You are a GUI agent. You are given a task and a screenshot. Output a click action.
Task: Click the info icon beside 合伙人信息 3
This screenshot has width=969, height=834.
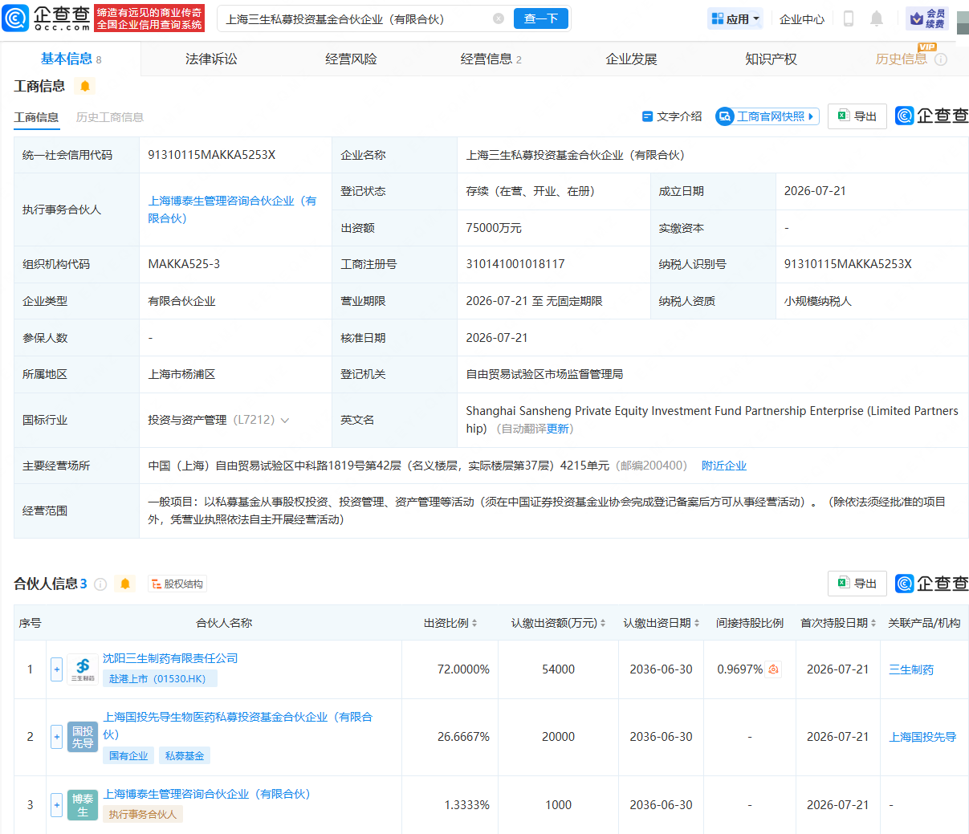[x=100, y=584]
